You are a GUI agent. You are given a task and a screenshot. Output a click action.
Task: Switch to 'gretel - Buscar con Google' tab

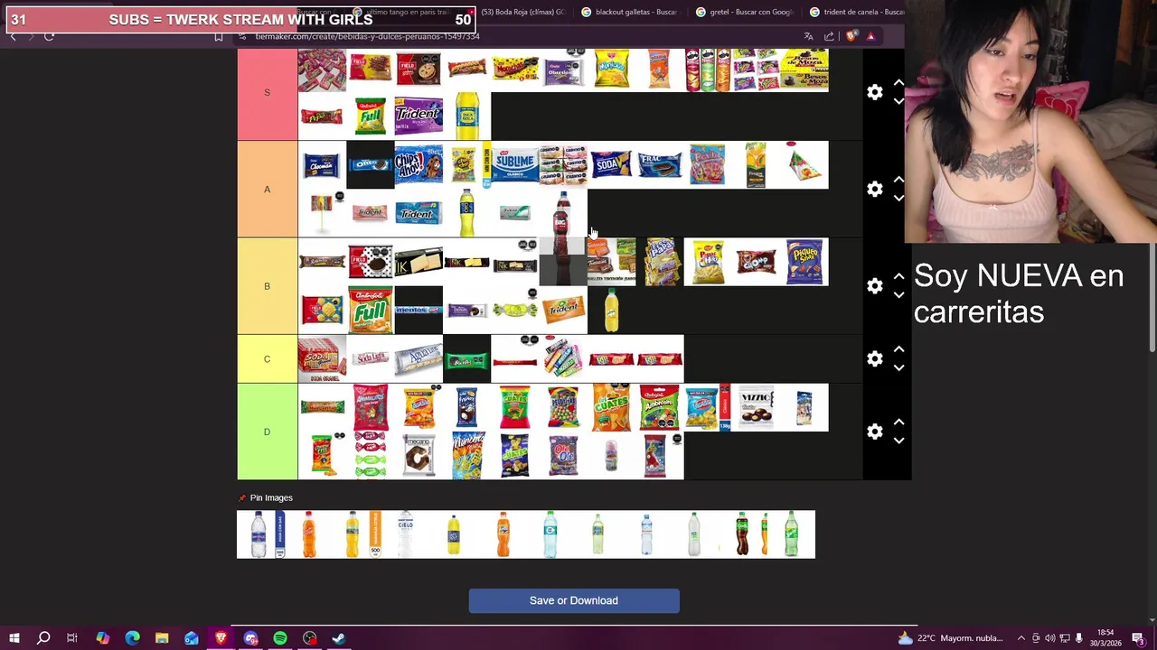pos(745,12)
